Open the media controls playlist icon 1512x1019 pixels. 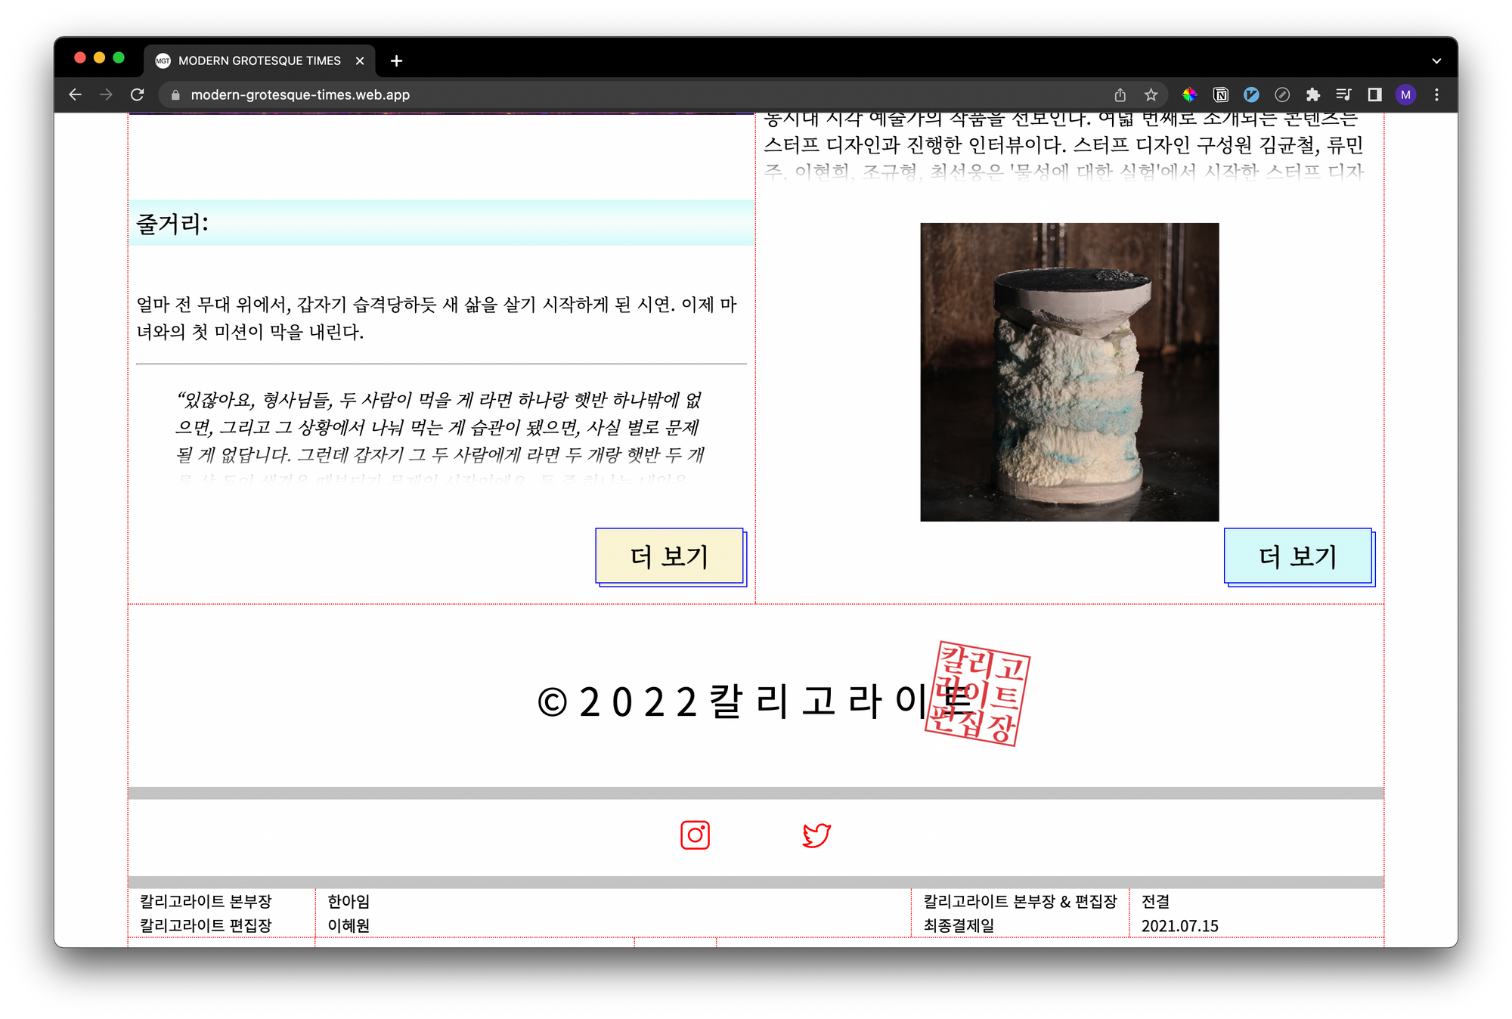pos(1343,94)
